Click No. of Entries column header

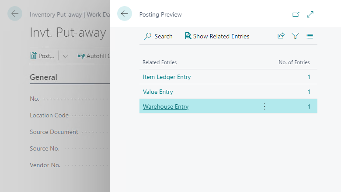click(294, 62)
